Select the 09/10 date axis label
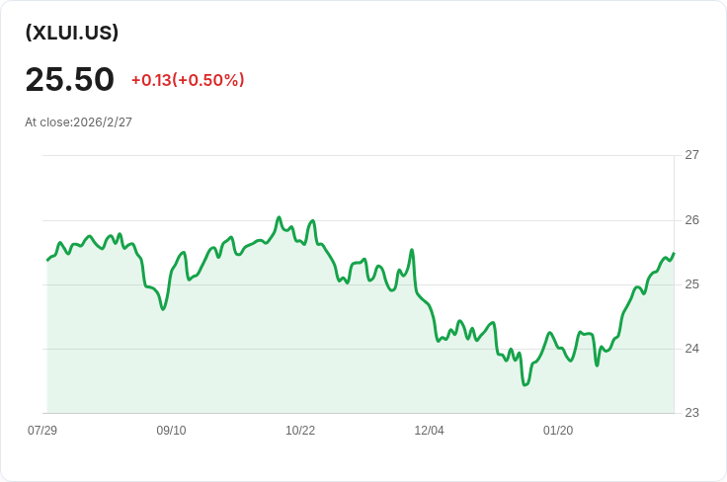 pos(171,431)
